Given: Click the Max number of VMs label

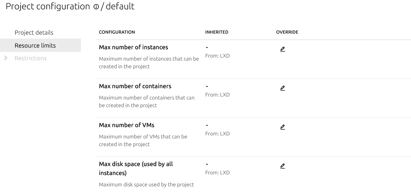Looking at the screenshot, I should click(127, 125).
